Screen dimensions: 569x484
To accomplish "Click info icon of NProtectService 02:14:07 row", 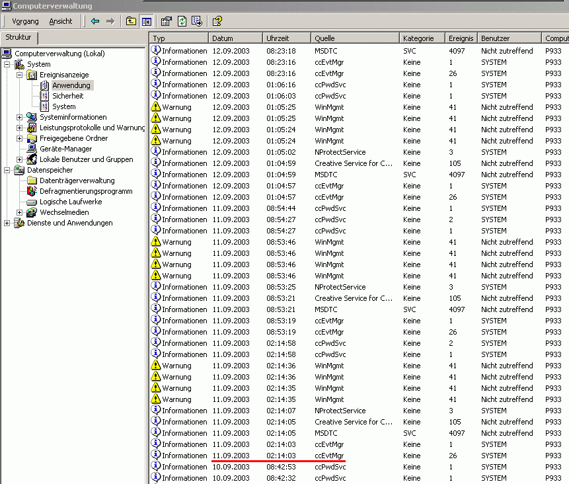I will click(x=156, y=410).
